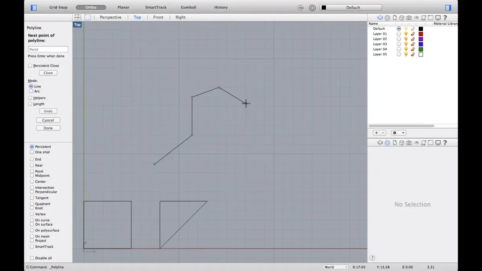
Task: Make Layer 02 the current layer radio
Action: (x=398, y=39)
